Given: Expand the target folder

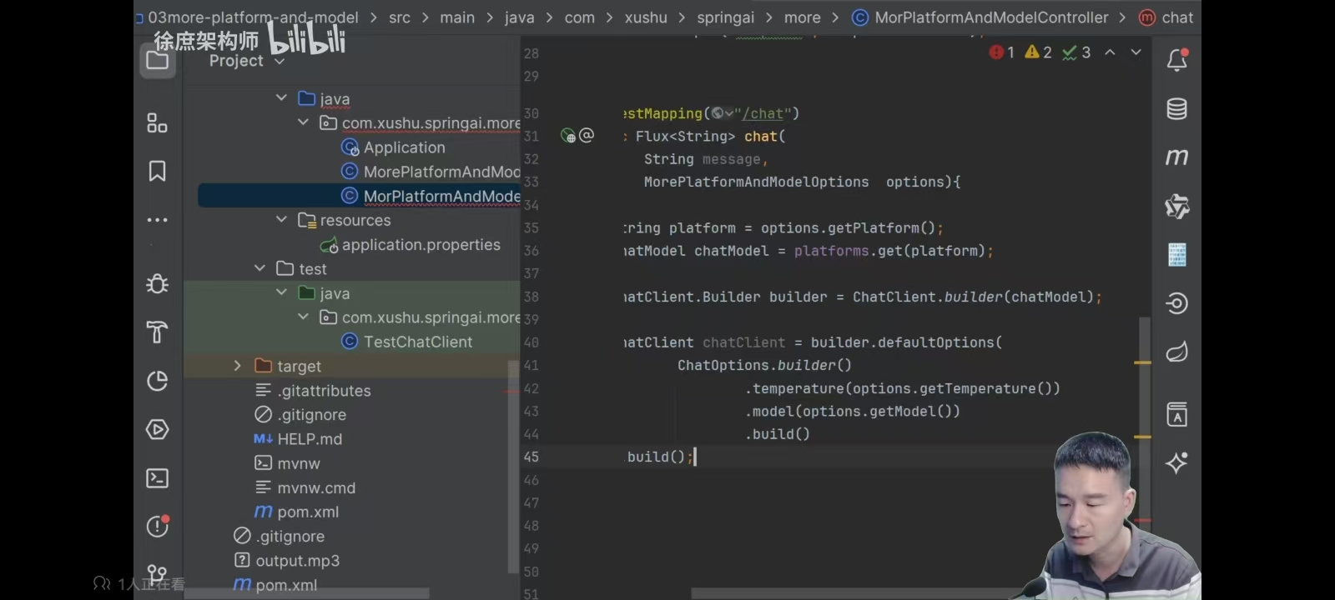Looking at the screenshot, I should click(x=237, y=366).
